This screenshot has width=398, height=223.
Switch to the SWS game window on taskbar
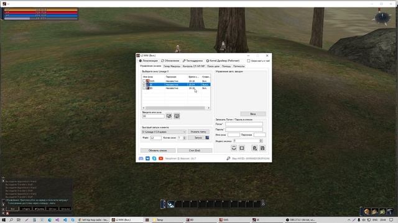[234, 220]
